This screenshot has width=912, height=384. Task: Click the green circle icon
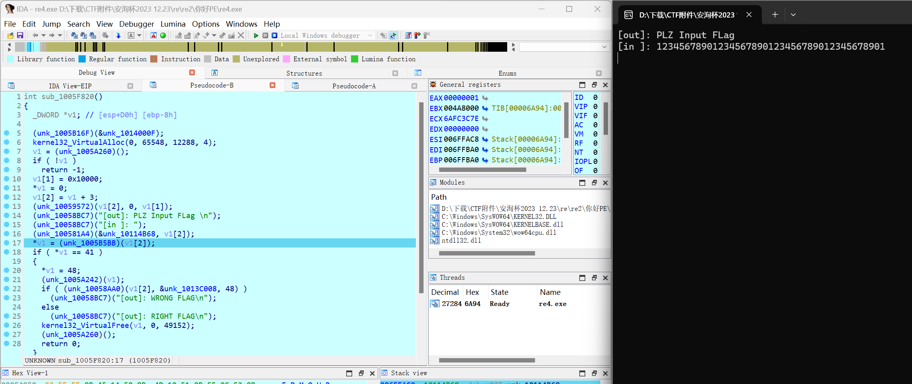pyautogui.click(x=163, y=35)
